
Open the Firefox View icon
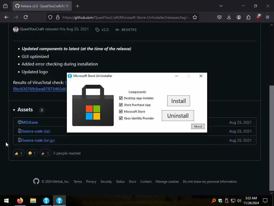point(5,6)
